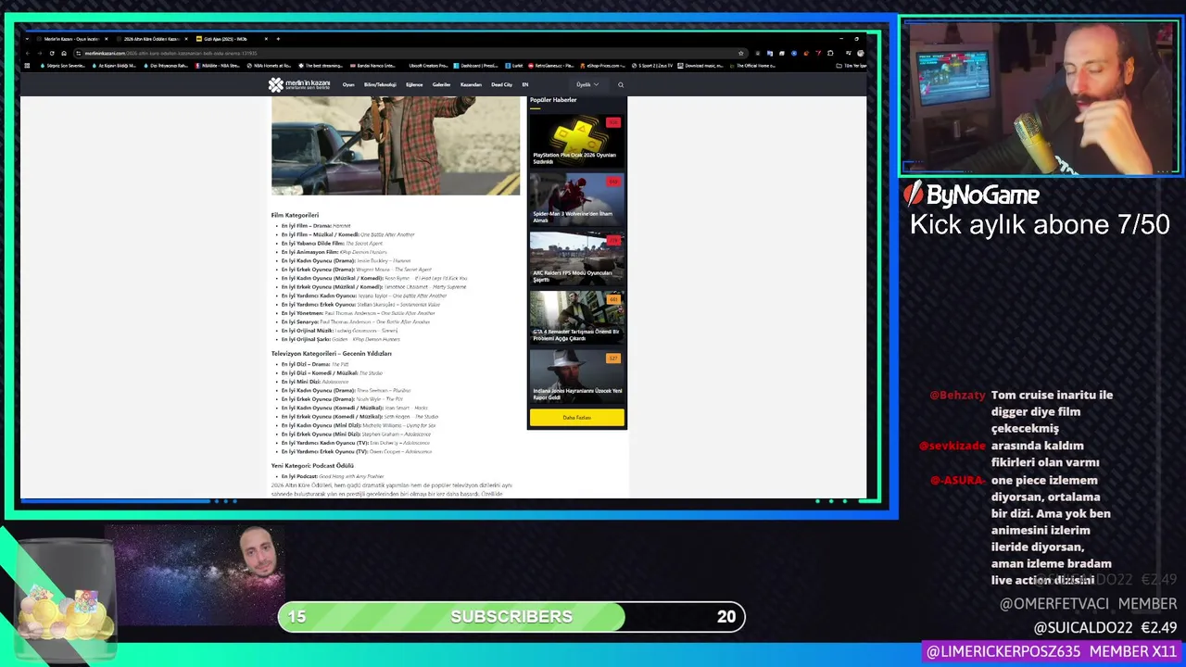
Task: Click the article image with plaid-coated man
Action: point(396,145)
